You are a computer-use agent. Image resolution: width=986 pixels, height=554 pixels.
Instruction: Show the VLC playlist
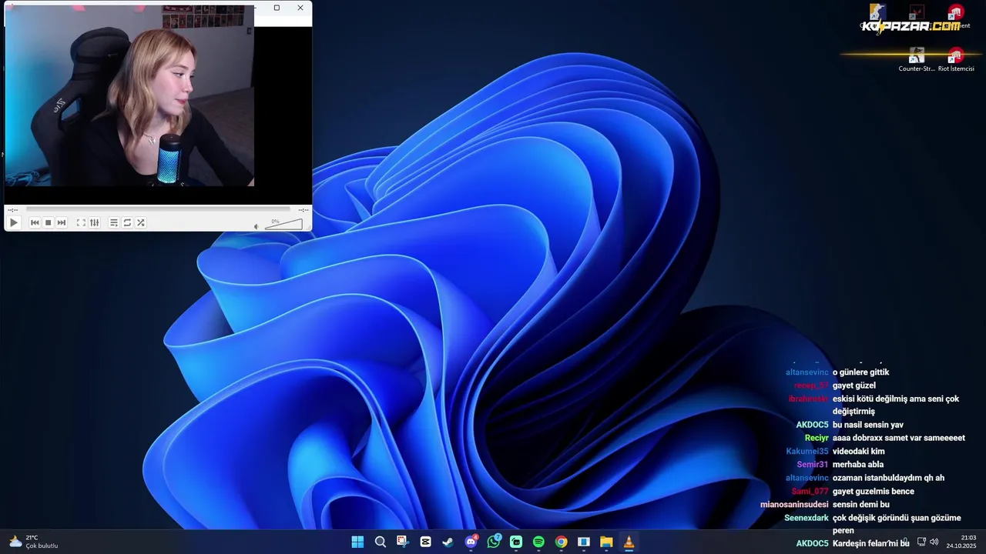(x=114, y=222)
